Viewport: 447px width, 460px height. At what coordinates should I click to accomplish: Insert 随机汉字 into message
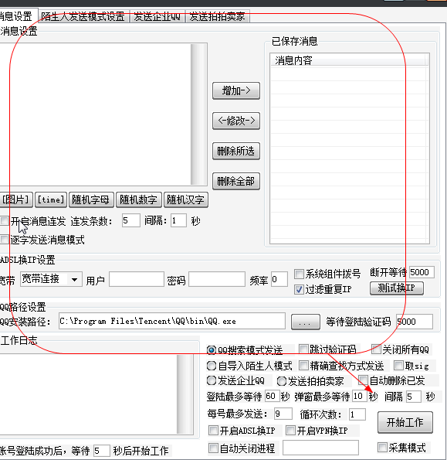pos(186,199)
